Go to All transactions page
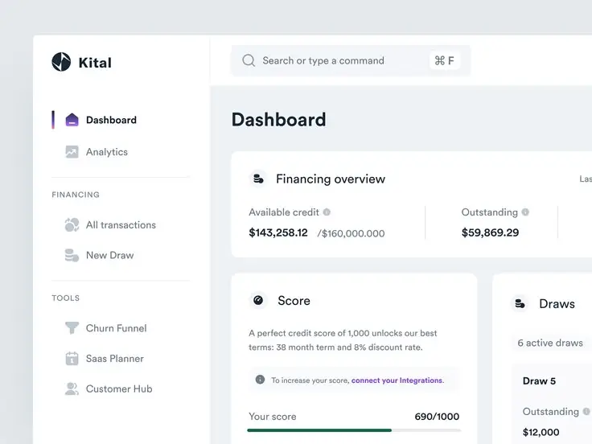 point(110,224)
